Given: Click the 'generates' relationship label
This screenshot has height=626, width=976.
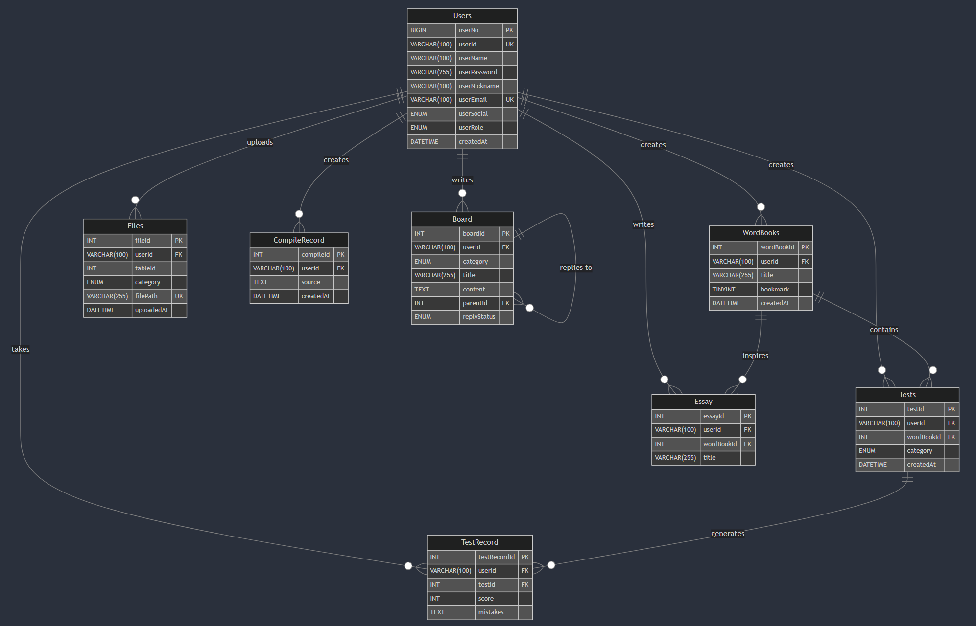Looking at the screenshot, I should tap(727, 534).
